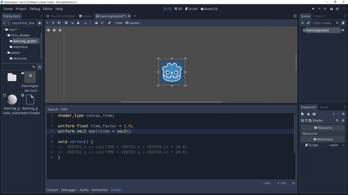348x195 pixels.
Task: Attach a script using the Scene dock icon
Action: click(x=343, y=23)
